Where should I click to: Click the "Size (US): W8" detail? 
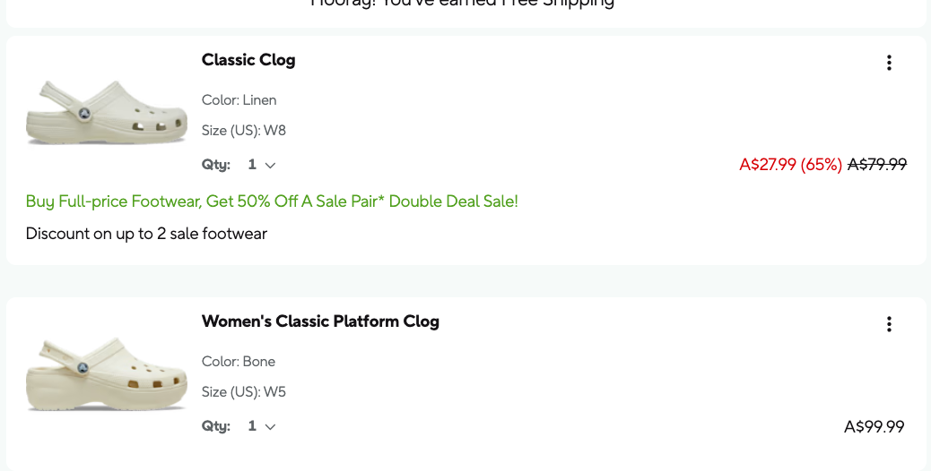(x=244, y=131)
